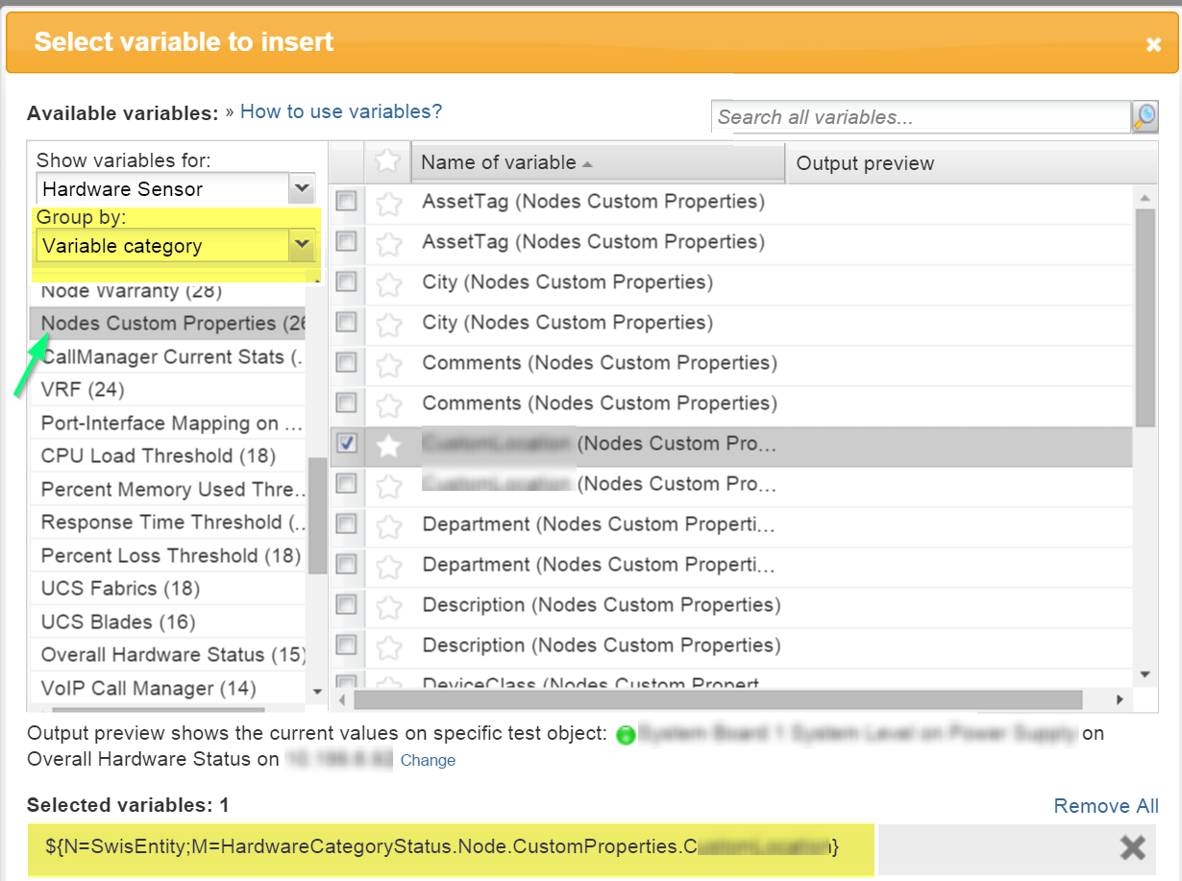
Task: Select CallManager Current Stats category
Action: [x=169, y=357]
